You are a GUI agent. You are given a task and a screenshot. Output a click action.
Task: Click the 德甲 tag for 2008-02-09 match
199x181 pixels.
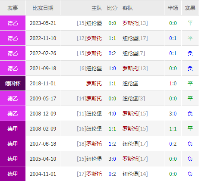pos(13,129)
